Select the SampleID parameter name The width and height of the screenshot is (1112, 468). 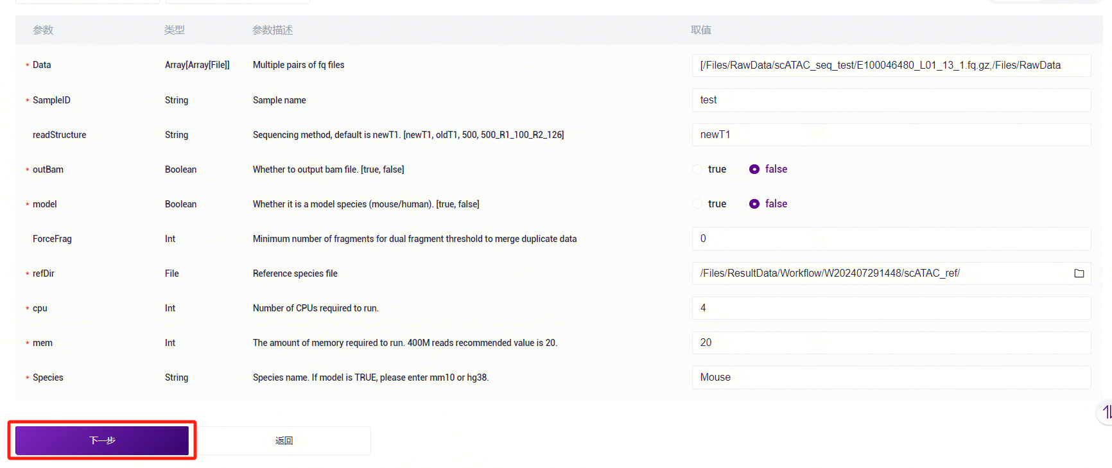coord(51,100)
